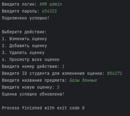Click the 'Подключено успешно!' message line
The height and width of the screenshot is (116, 130).
point(25,18)
